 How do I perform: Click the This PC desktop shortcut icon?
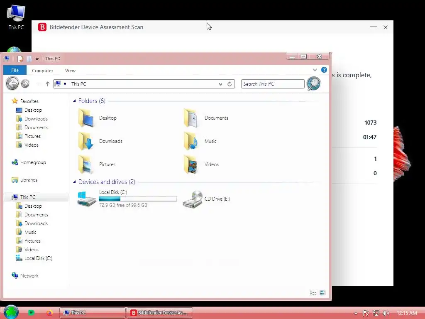16,17
